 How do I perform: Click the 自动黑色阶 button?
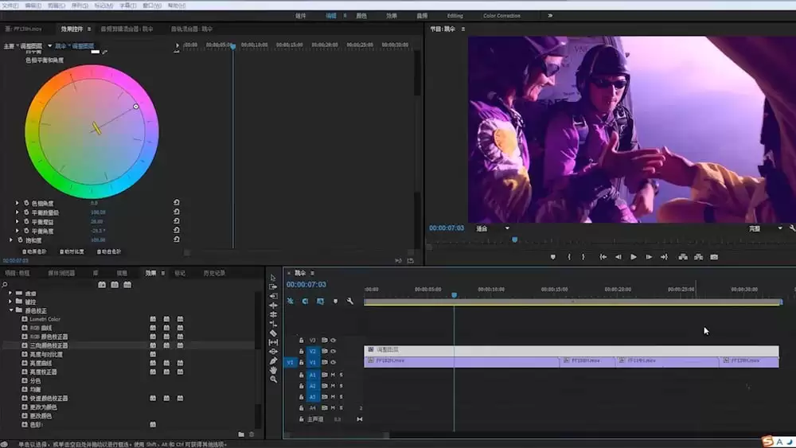[x=34, y=251]
